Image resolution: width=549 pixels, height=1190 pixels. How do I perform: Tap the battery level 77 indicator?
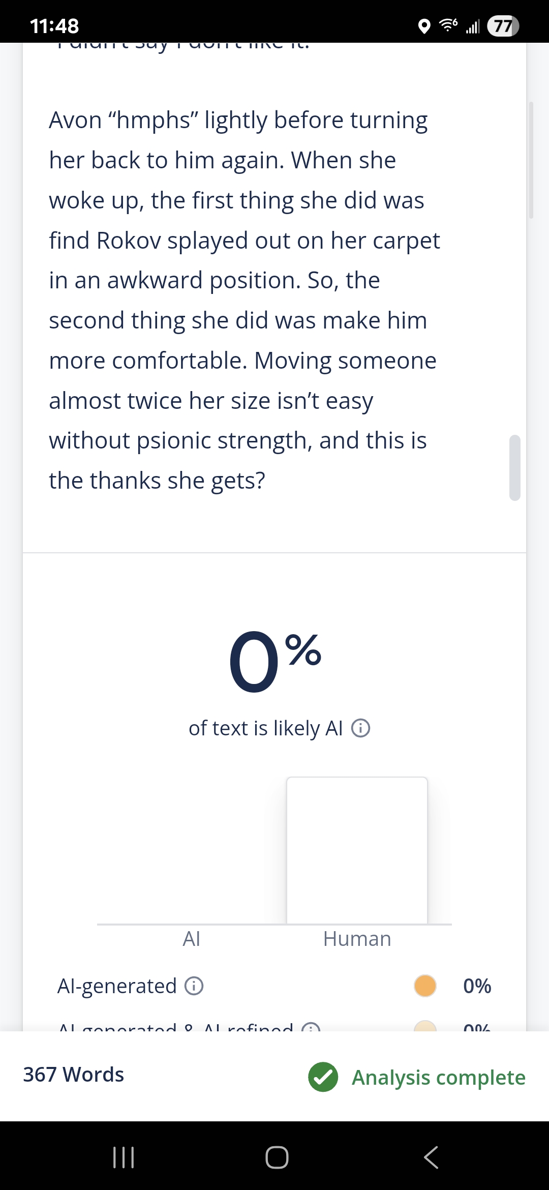click(x=503, y=26)
